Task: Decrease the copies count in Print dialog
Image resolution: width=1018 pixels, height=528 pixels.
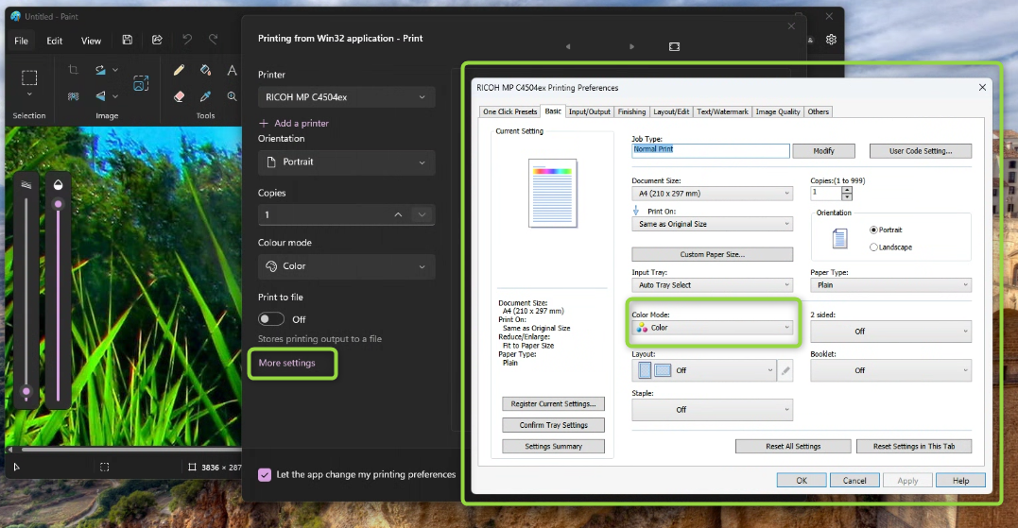Action: point(422,214)
